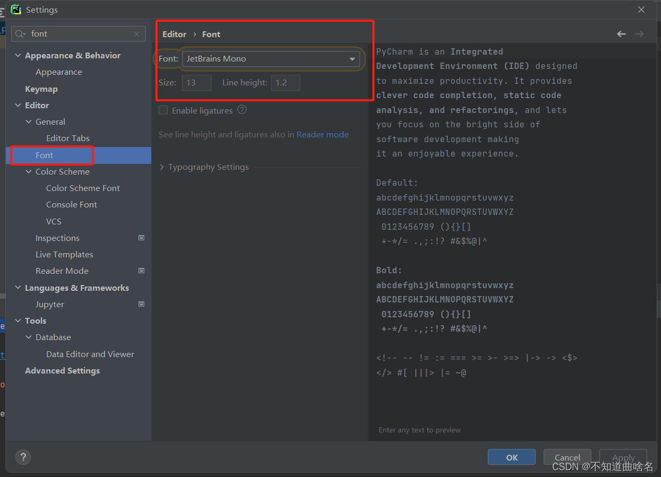This screenshot has height=477, width=661.
Task: Click the Apply button
Action: 623,457
